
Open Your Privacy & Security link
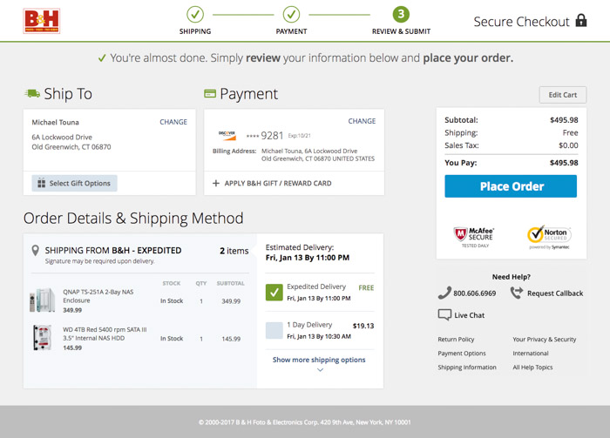(x=545, y=340)
